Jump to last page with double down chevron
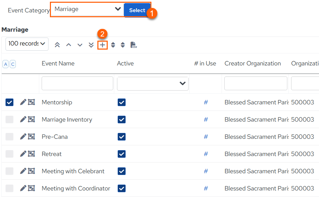 [x=91, y=45]
